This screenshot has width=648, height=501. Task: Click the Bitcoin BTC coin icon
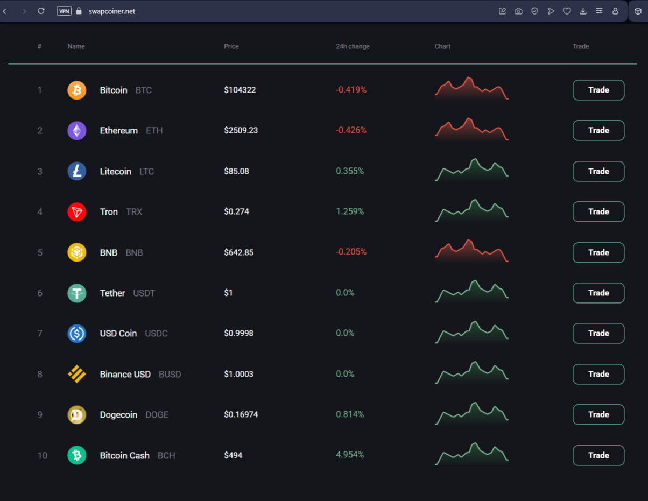76,90
